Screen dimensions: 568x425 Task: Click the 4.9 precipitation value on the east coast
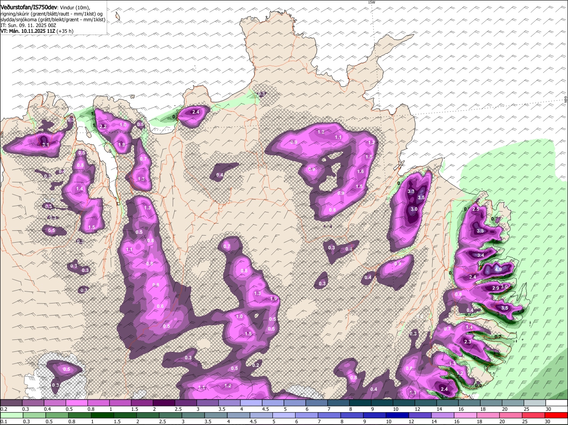click(x=498, y=269)
